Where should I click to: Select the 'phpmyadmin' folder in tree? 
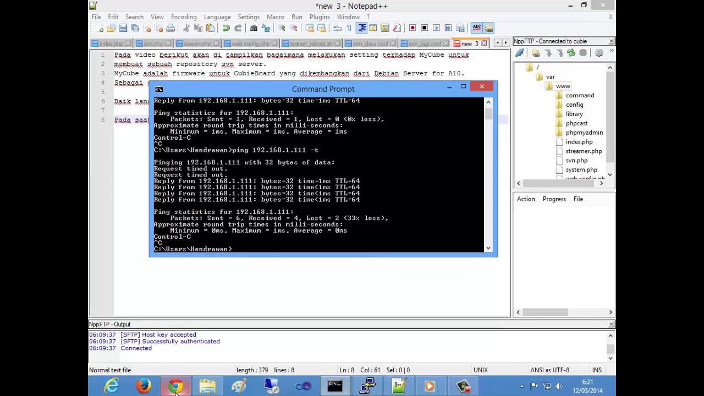point(584,133)
